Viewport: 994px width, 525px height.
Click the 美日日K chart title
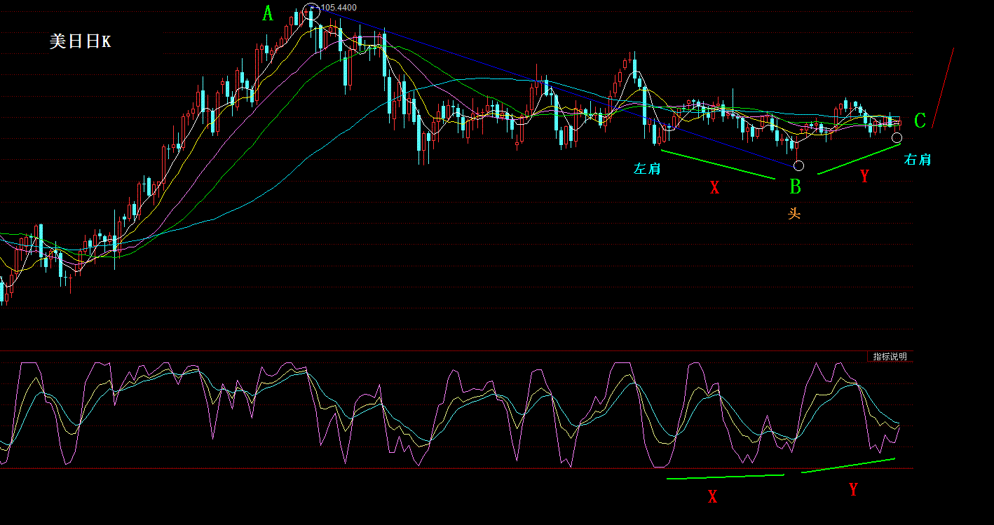point(80,41)
